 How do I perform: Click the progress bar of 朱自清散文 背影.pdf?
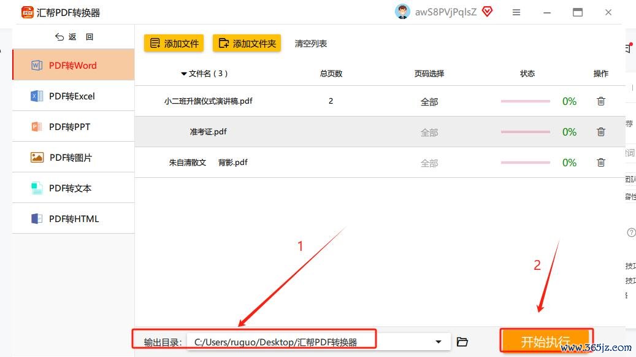[525, 163]
